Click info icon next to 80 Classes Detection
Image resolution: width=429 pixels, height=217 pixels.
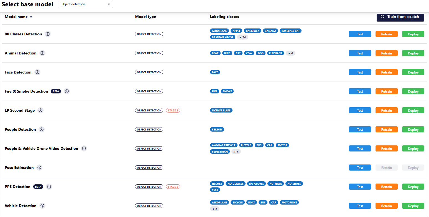tap(48, 34)
